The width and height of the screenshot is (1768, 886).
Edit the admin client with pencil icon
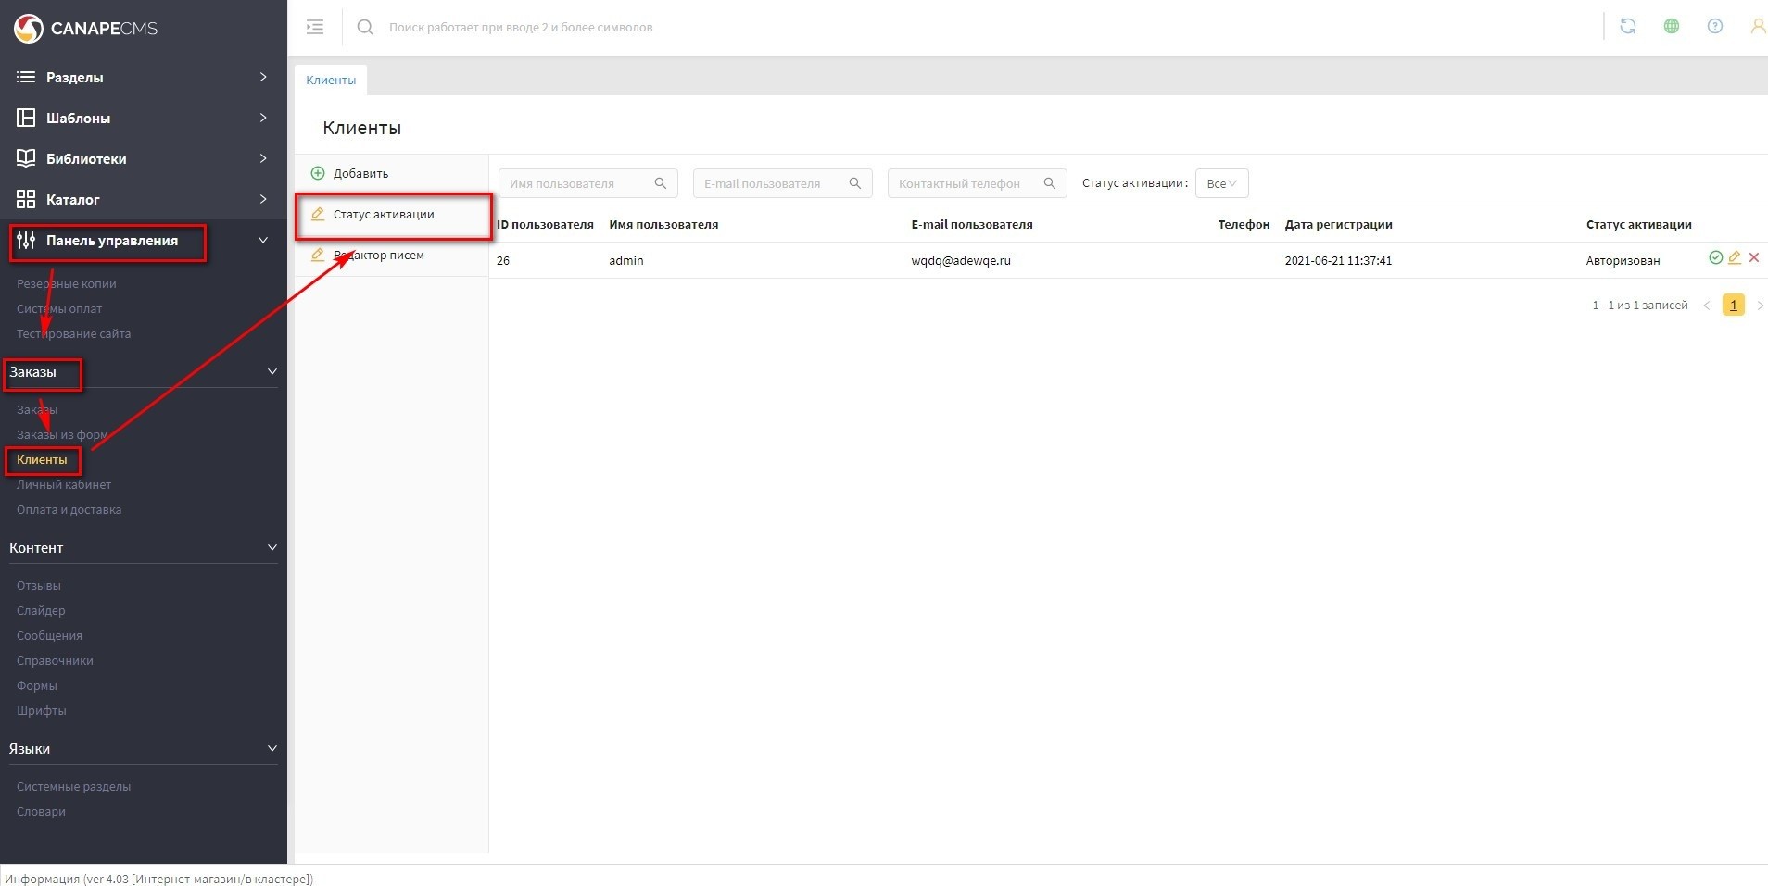[x=1735, y=258]
